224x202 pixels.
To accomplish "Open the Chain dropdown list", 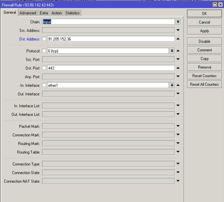I will click(178, 22).
